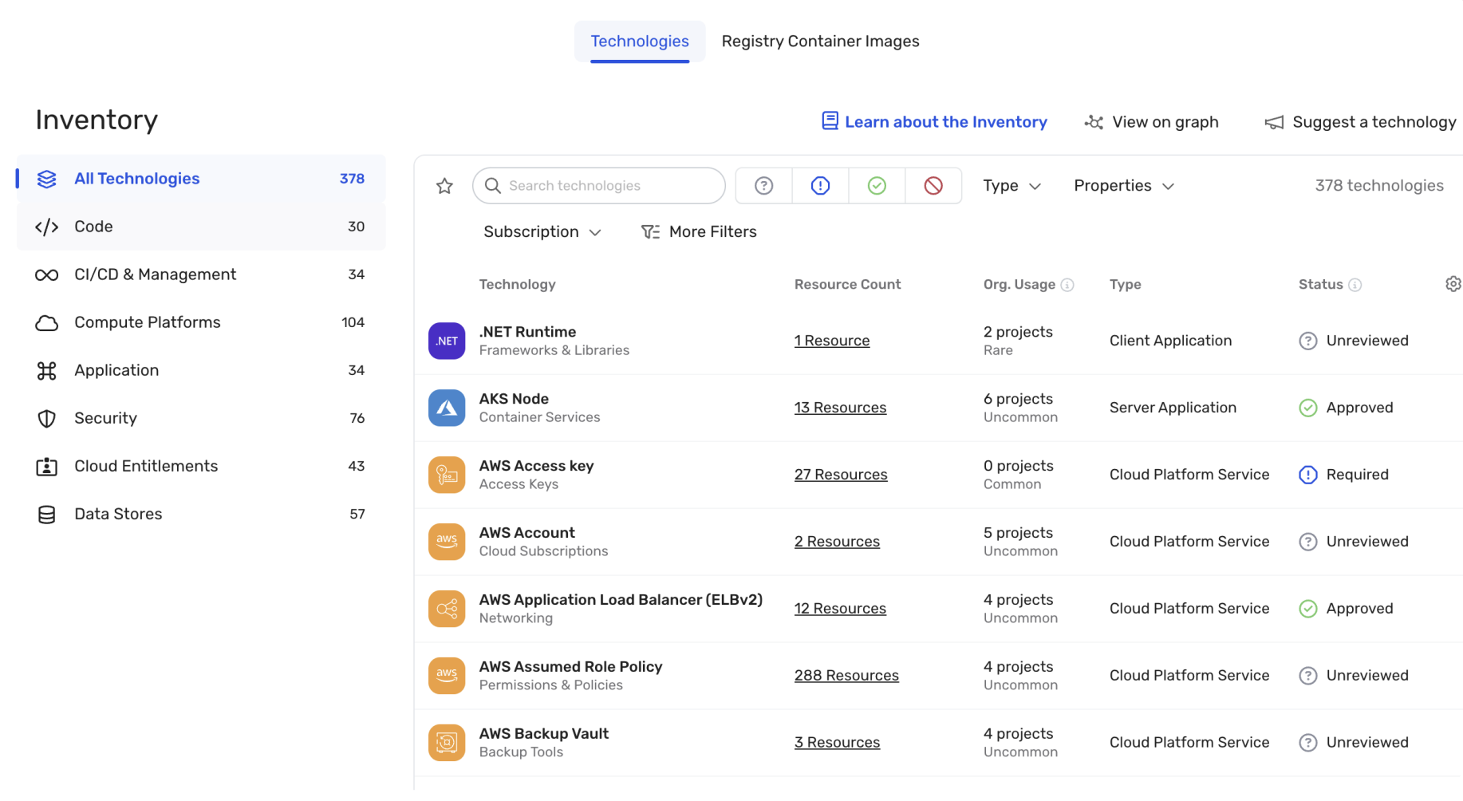
Task: Click the .NET Runtime technology icon
Action: pyautogui.click(x=447, y=341)
